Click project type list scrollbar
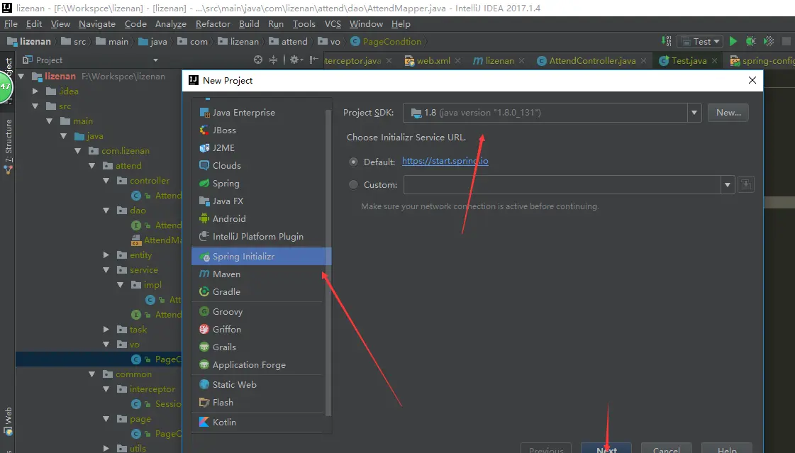795x453 pixels. point(328,264)
